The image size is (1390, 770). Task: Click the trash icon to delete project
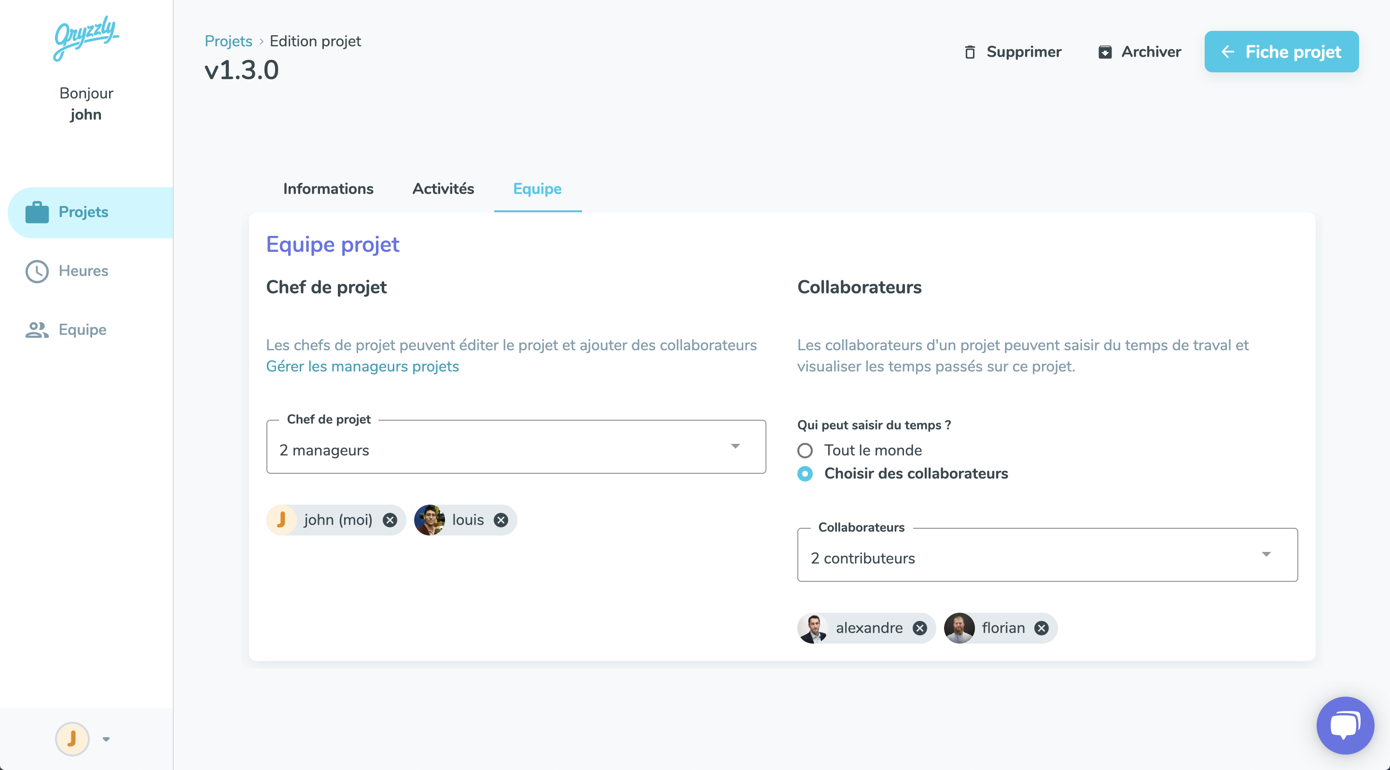970,52
